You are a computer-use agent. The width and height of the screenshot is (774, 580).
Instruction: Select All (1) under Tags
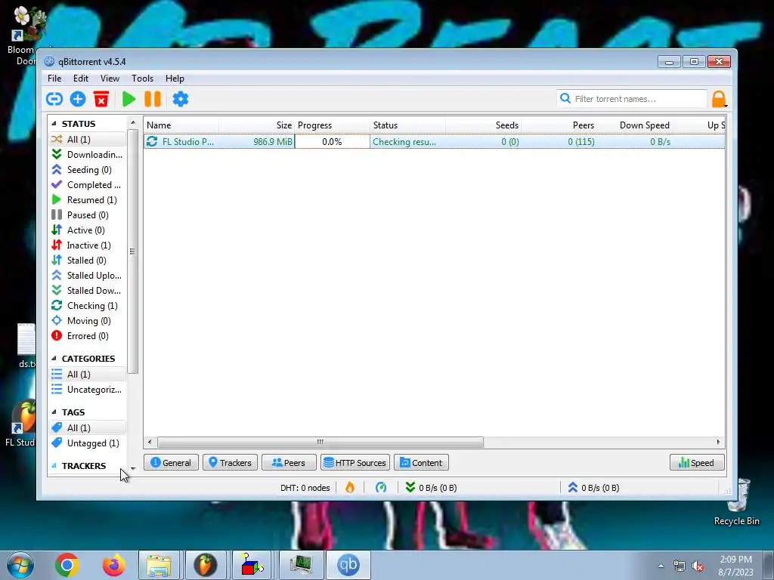[88, 428]
